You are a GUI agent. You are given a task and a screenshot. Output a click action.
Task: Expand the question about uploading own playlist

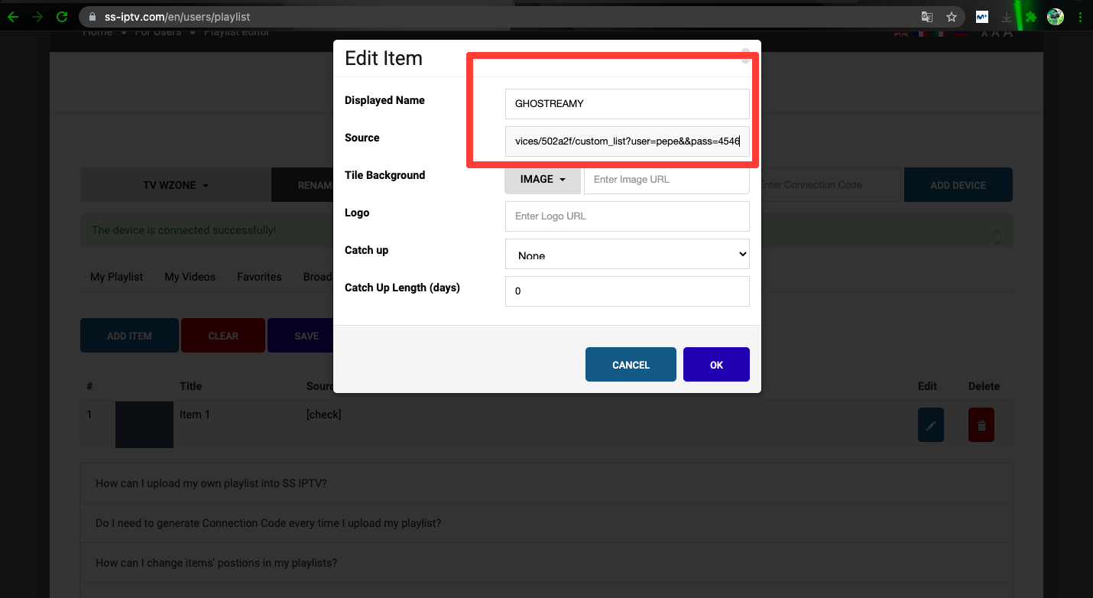point(211,483)
